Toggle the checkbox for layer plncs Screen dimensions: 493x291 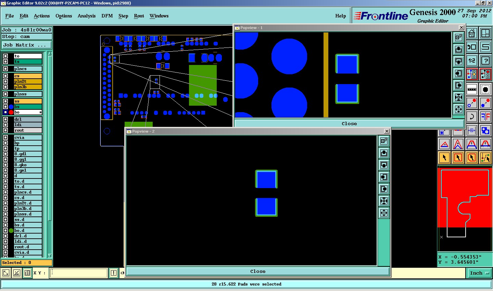pyautogui.click(x=5, y=69)
